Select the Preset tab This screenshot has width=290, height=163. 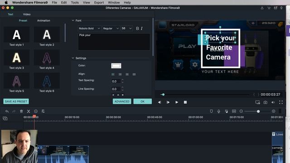pyautogui.click(x=23, y=20)
